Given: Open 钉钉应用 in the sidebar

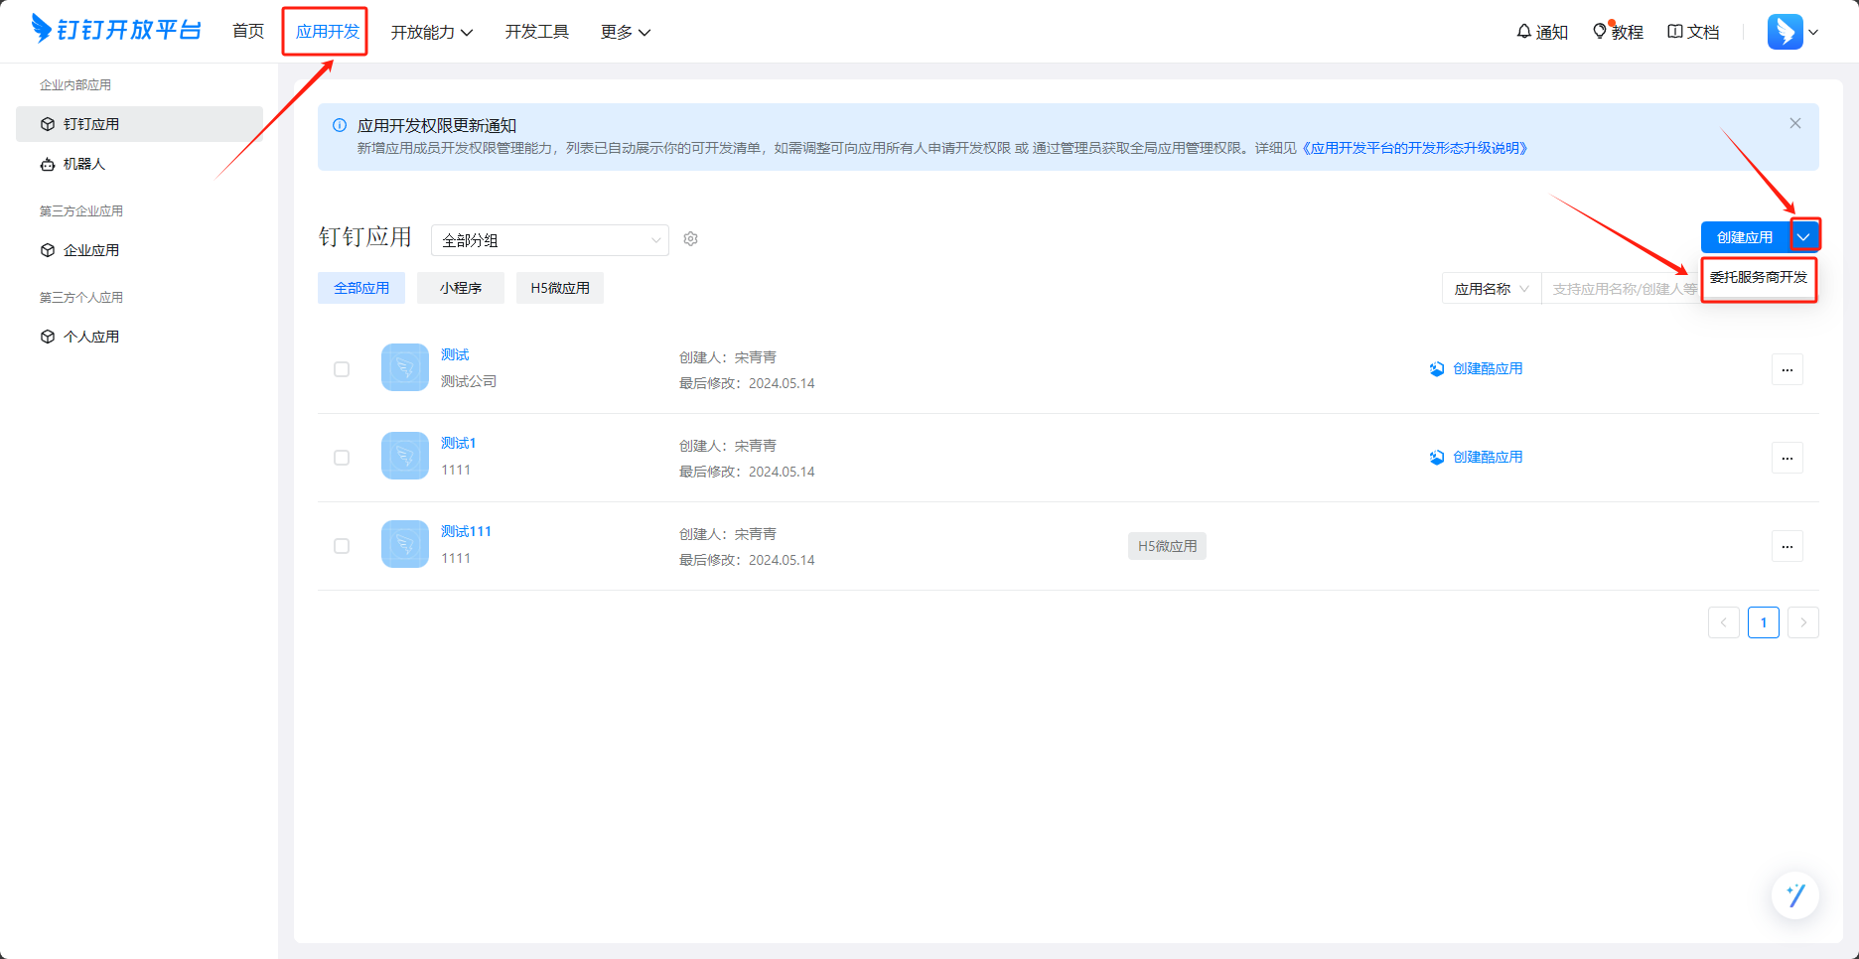Looking at the screenshot, I should point(139,124).
